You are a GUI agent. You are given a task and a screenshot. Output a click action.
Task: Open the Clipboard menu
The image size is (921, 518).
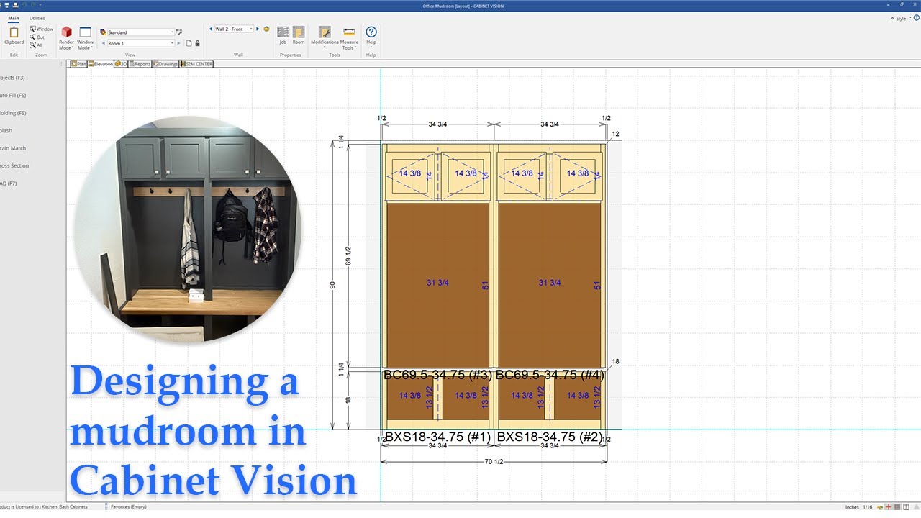[14, 38]
